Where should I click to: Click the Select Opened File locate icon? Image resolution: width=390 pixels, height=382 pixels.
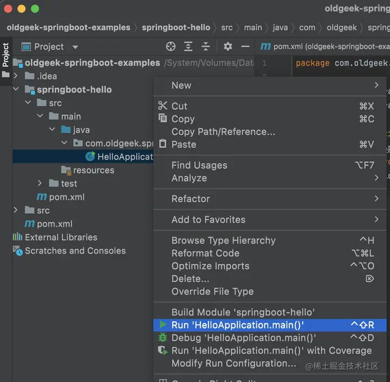point(171,47)
